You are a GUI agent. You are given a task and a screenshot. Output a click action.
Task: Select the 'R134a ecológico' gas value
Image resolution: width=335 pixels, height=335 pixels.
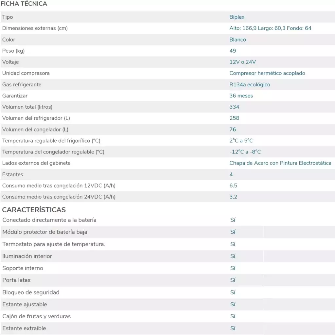250,85
